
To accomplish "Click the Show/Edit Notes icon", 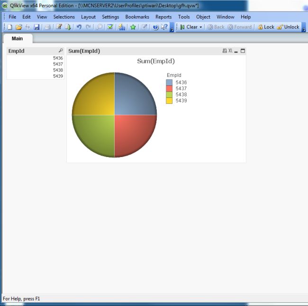I will [145, 27].
